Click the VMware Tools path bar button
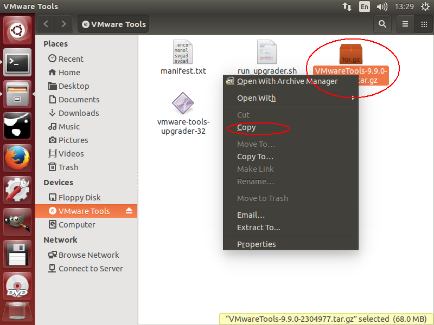Image resolution: width=434 pixels, height=325 pixels. [113, 24]
